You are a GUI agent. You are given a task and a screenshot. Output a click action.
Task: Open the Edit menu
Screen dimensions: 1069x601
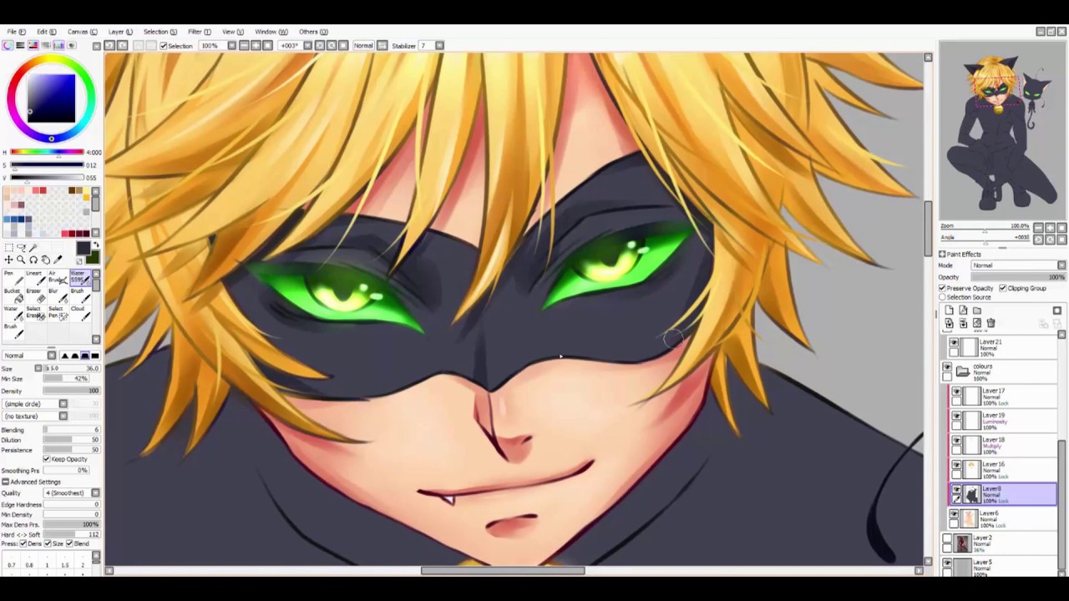click(x=46, y=32)
